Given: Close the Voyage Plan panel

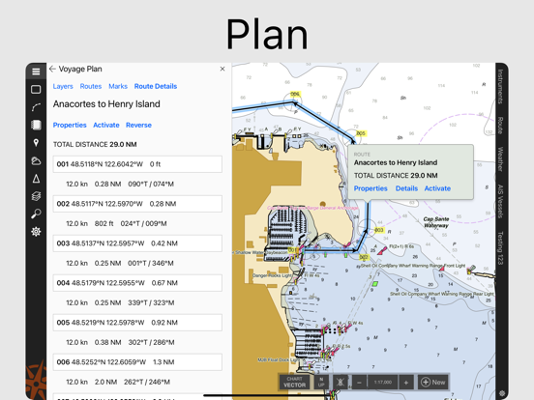Looking at the screenshot, I should tap(222, 69).
